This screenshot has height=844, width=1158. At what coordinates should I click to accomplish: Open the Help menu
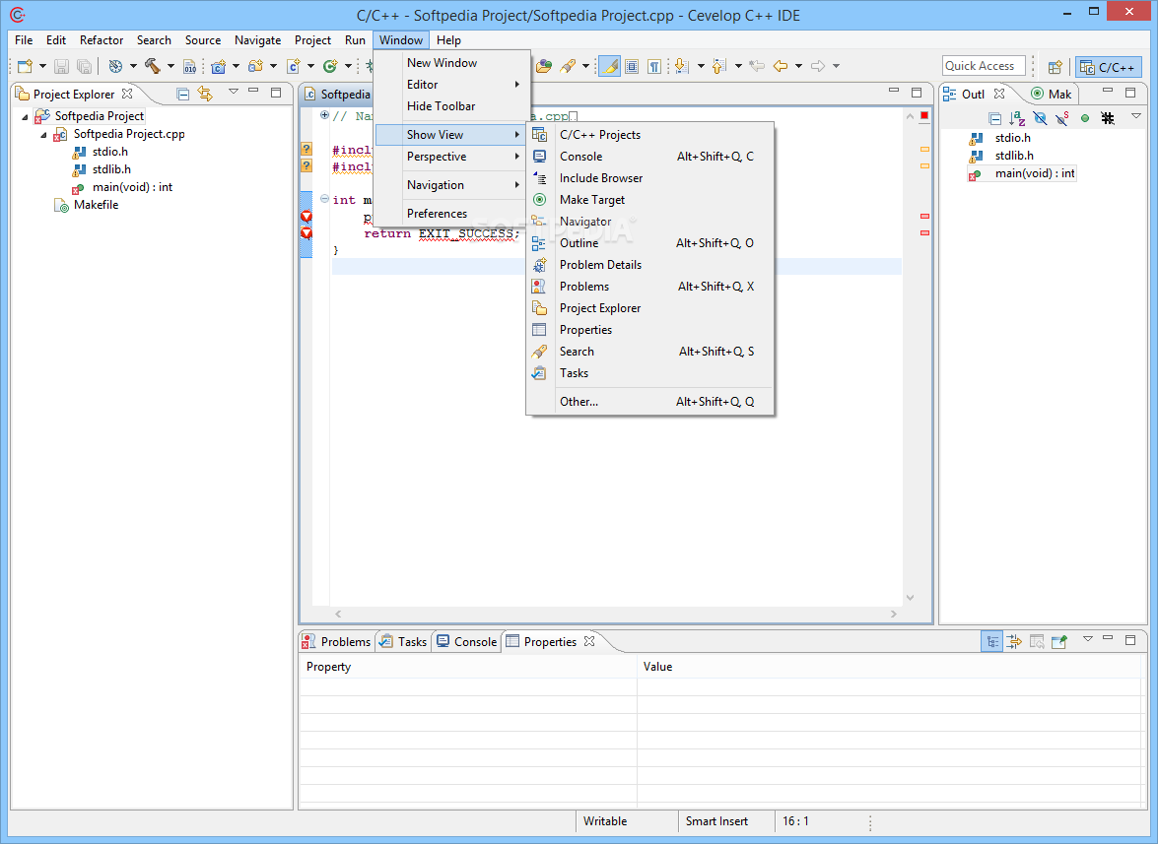click(448, 39)
